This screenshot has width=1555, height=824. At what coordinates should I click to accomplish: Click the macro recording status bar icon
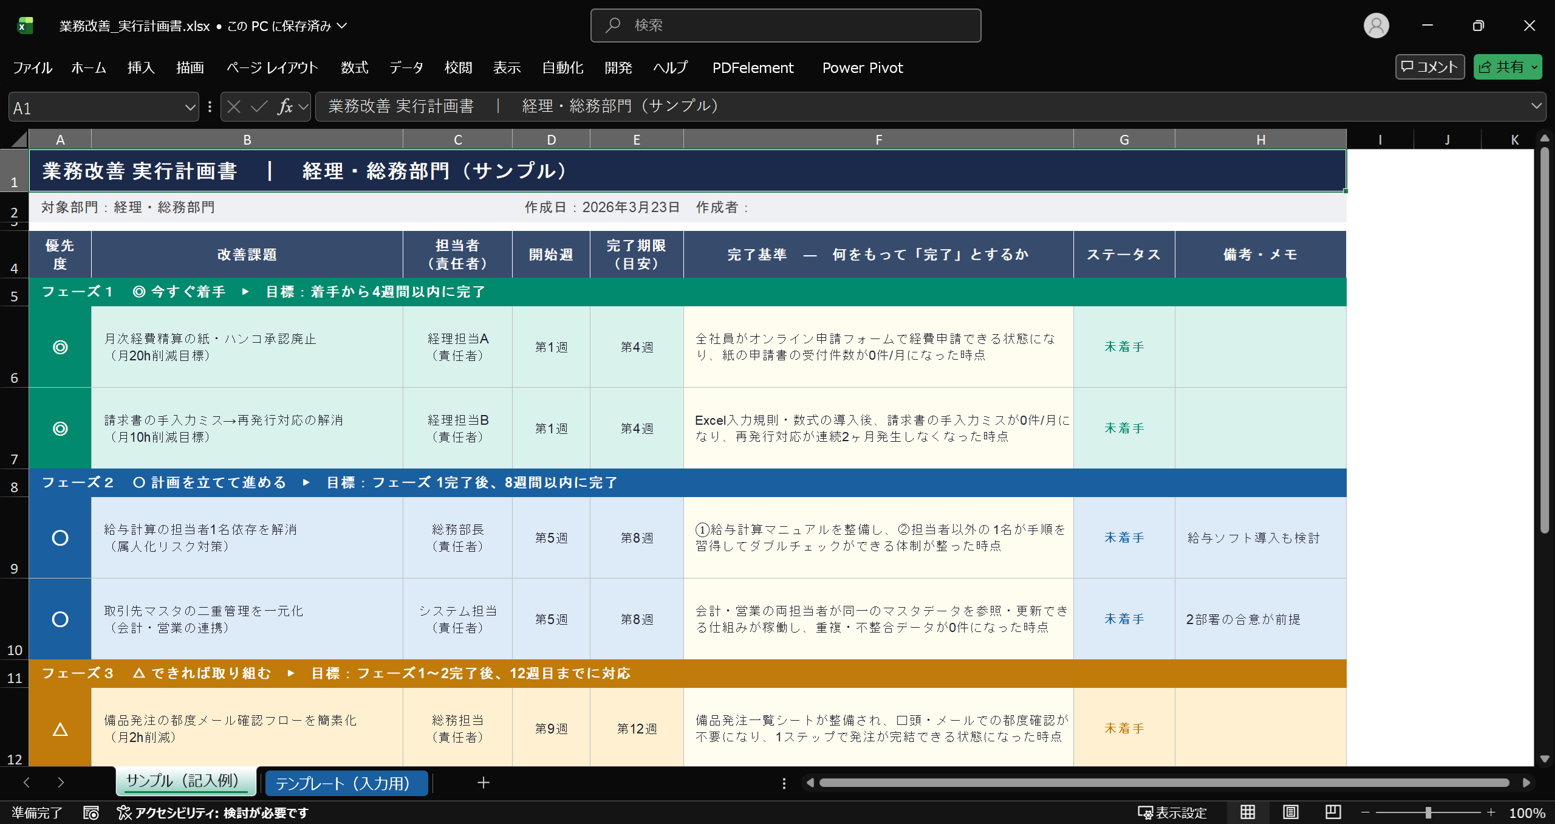pos(91,812)
